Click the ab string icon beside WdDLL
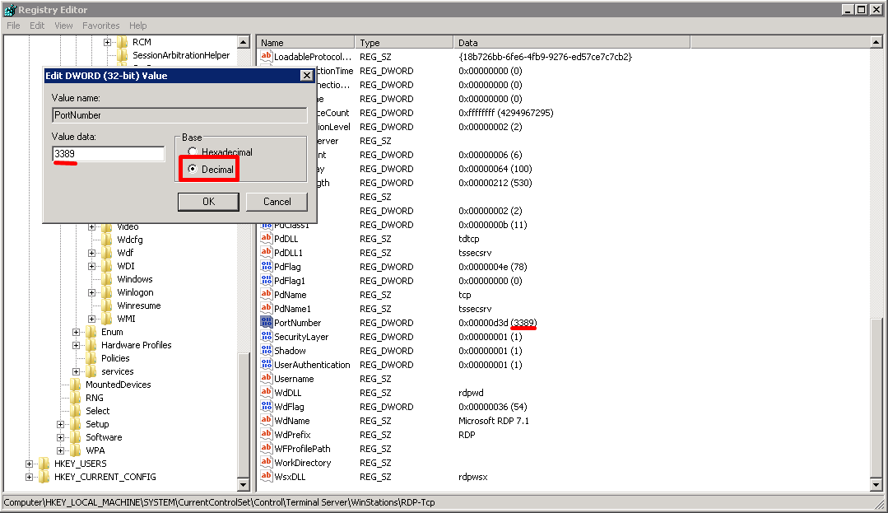This screenshot has height=513, width=888. (267, 392)
